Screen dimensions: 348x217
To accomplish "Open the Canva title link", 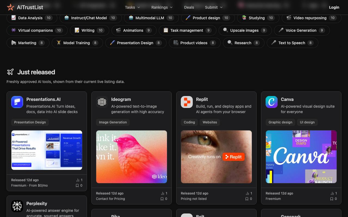I will pyautogui.click(x=287, y=99).
